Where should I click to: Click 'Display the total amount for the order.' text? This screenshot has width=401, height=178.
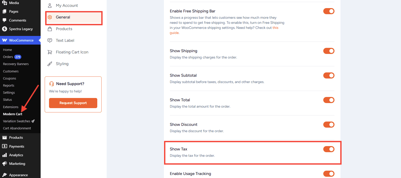[x=200, y=107]
